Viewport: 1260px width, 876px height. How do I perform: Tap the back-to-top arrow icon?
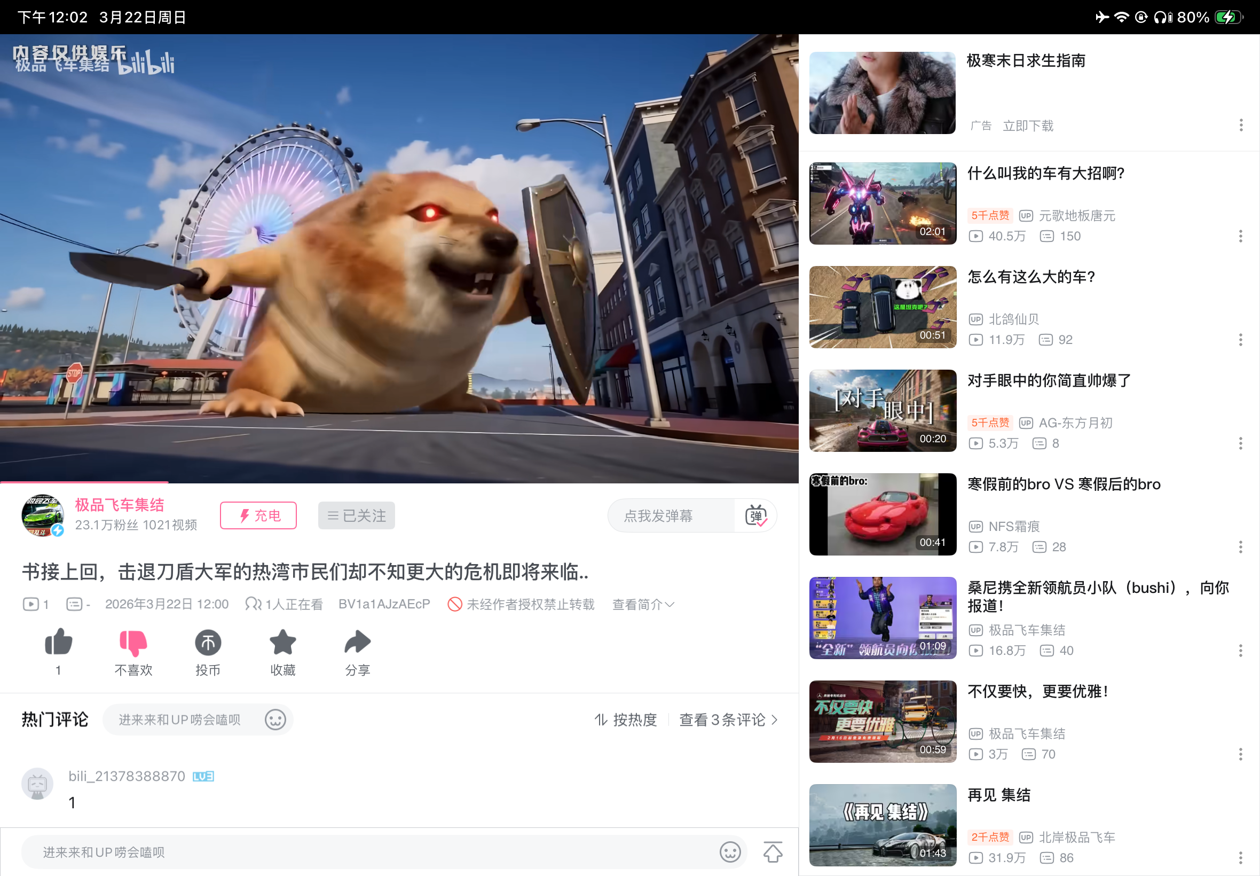(x=773, y=852)
